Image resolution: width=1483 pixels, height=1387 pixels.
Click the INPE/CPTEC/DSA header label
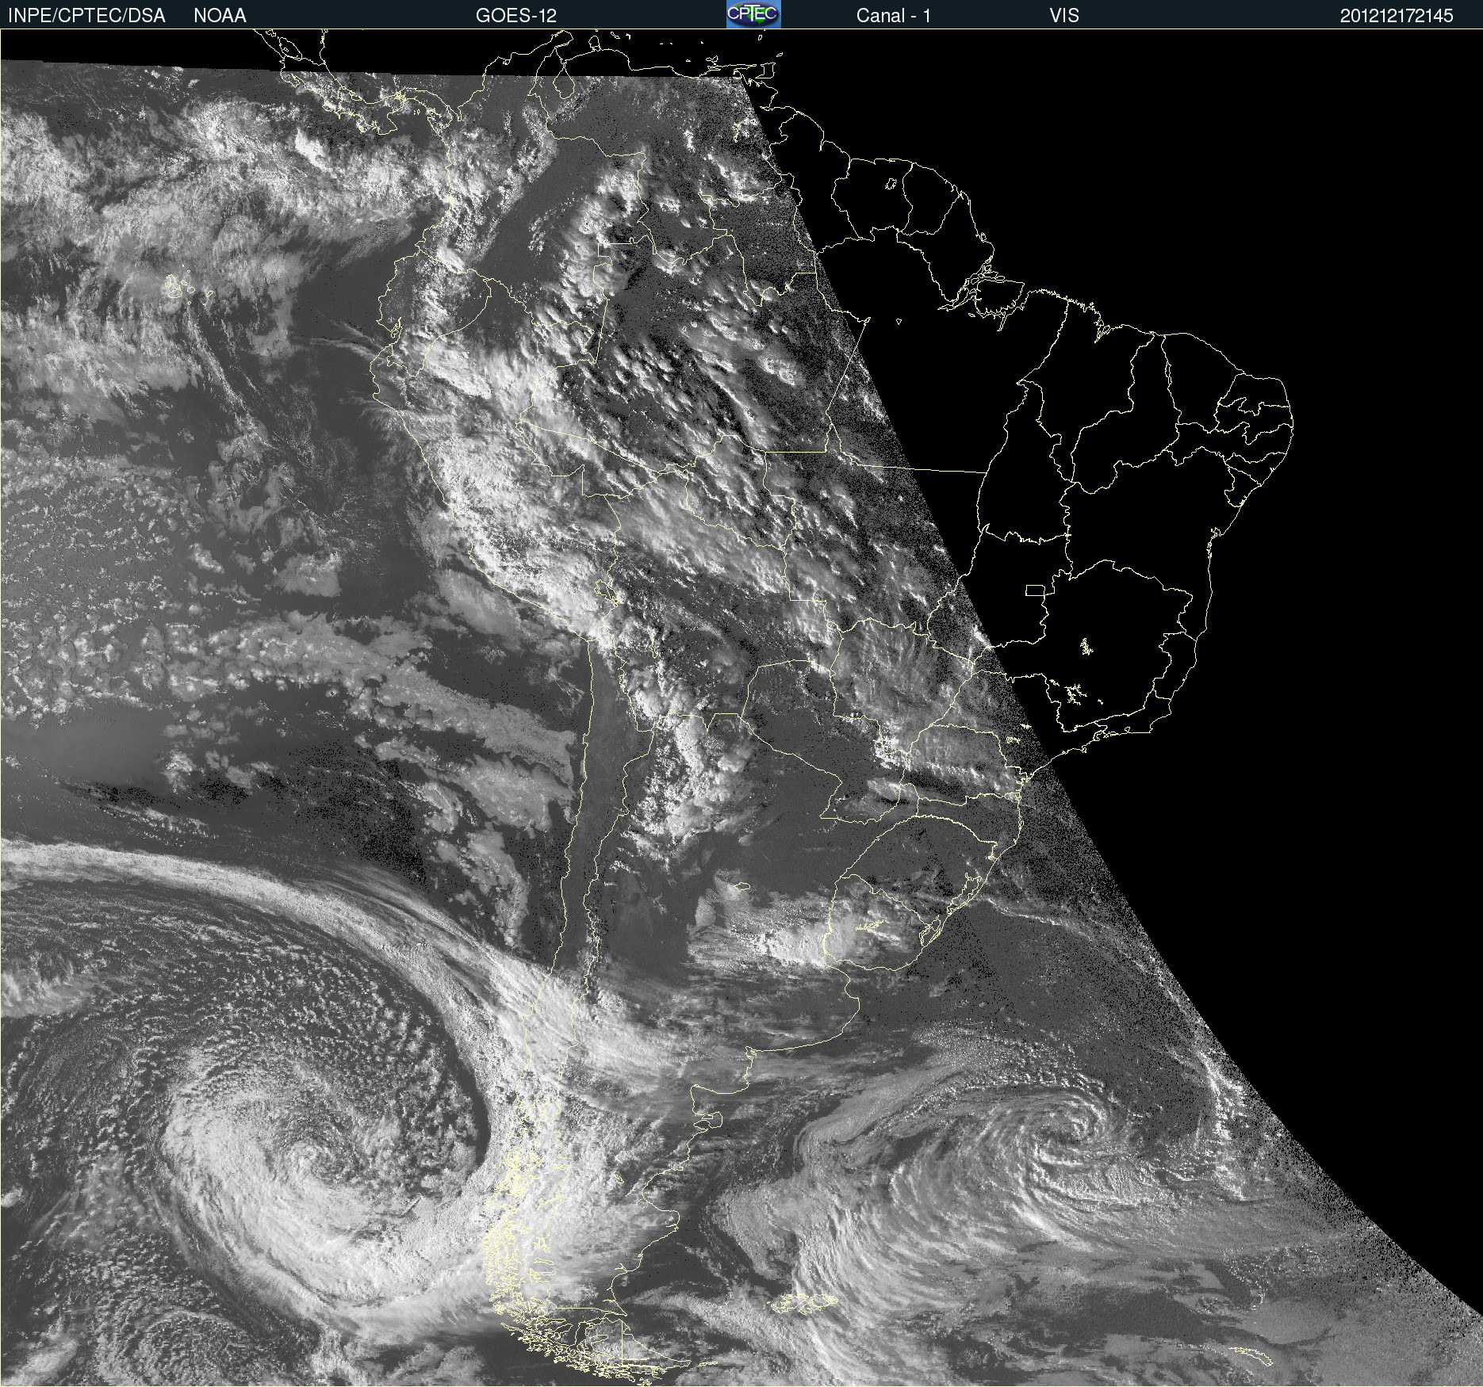coord(86,15)
